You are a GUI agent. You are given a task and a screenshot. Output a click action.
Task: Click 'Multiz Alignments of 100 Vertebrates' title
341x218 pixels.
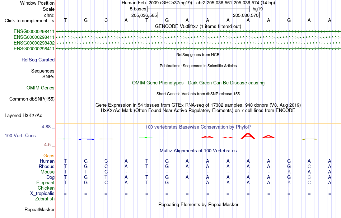(x=198, y=151)
